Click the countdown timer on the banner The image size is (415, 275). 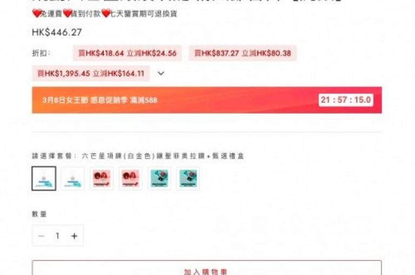(346, 100)
